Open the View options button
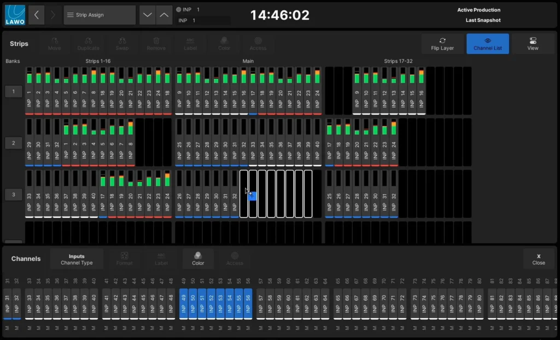The width and height of the screenshot is (560, 340). (533, 44)
